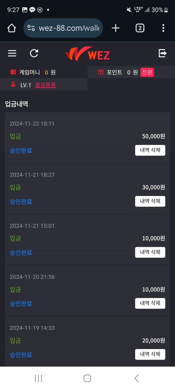The image size is (175, 390).
Task: Go to browser home
Action: 11,28
